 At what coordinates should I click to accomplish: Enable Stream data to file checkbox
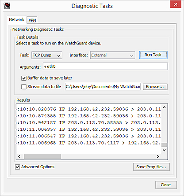(24, 87)
